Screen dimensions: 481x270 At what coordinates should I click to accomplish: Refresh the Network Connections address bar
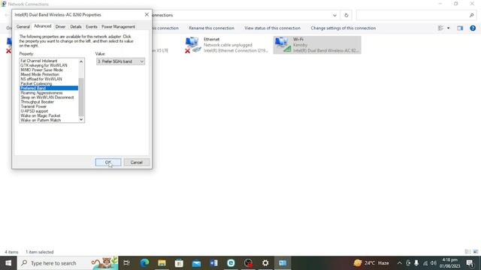click(x=346, y=15)
